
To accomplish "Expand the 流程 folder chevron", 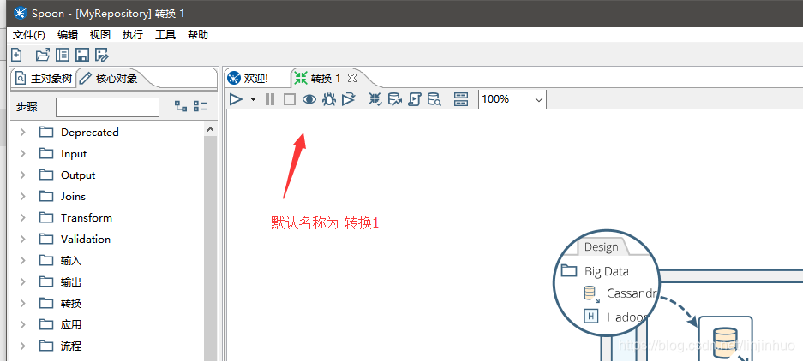I will [x=22, y=346].
